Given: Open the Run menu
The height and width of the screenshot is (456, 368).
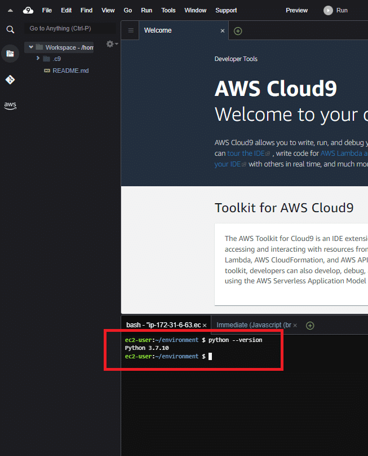Looking at the screenshot, I should coord(147,11).
